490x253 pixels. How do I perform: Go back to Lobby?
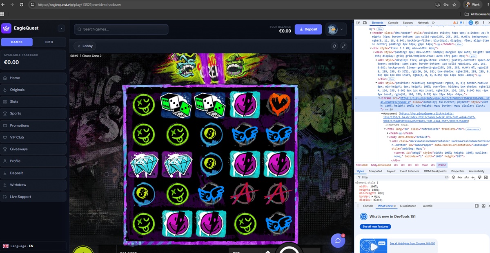[x=85, y=46]
